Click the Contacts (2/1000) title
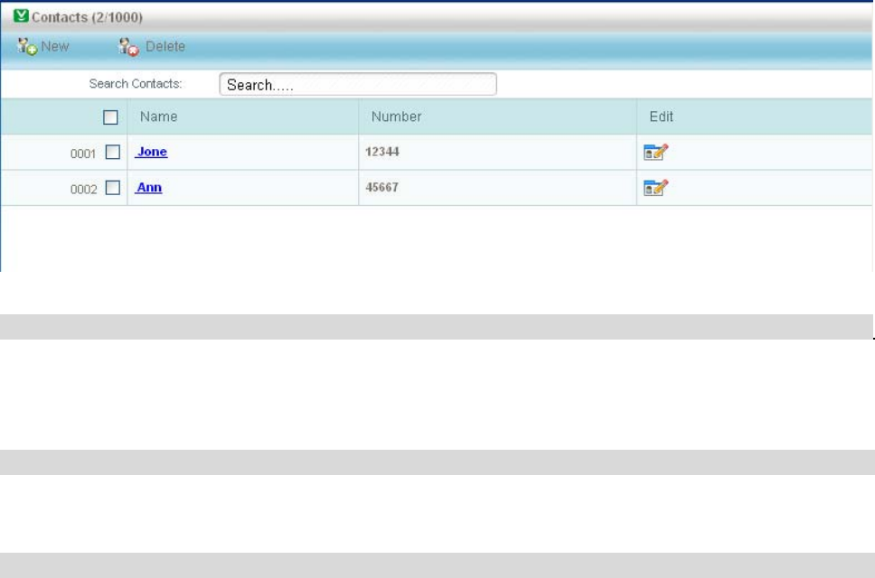The height and width of the screenshot is (578, 875). coord(87,17)
